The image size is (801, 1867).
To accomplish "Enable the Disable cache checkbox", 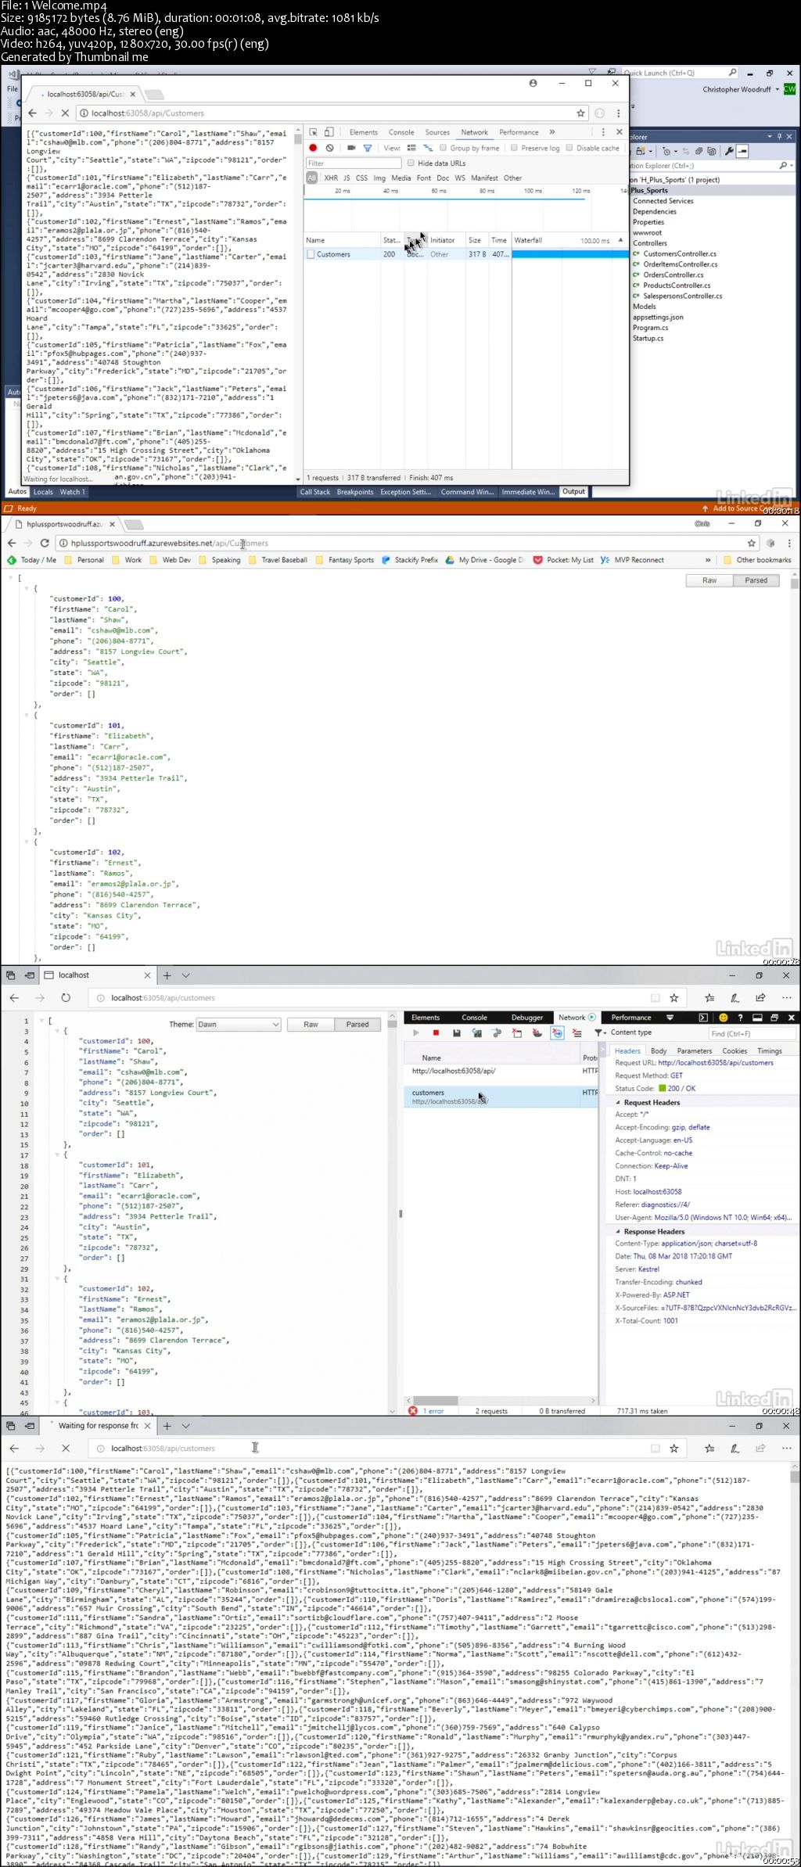I will pyautogui.click(x=569, y=148).
